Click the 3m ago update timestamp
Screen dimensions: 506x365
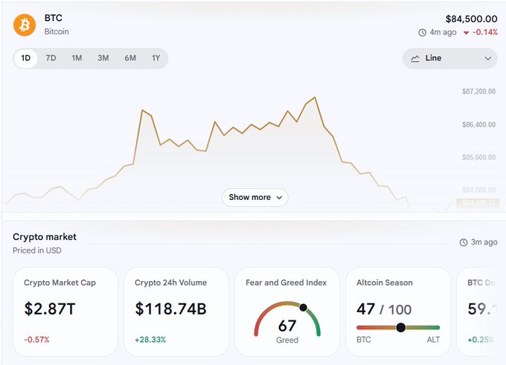484,242
